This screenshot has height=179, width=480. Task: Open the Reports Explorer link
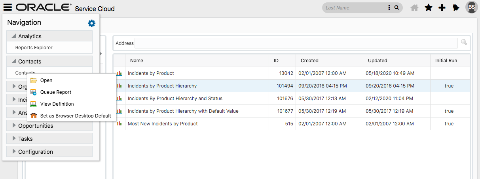pyautogui.click(x=34, y=48)
